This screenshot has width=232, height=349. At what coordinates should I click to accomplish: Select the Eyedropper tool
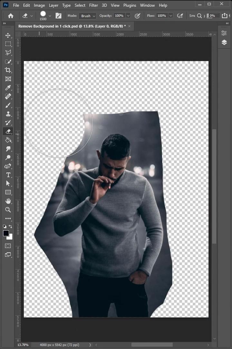8,88
